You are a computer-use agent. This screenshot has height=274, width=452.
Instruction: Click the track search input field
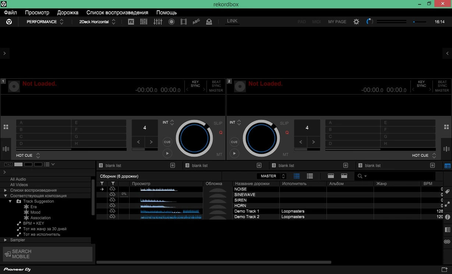pyautogui.click(x=395, y=176)
